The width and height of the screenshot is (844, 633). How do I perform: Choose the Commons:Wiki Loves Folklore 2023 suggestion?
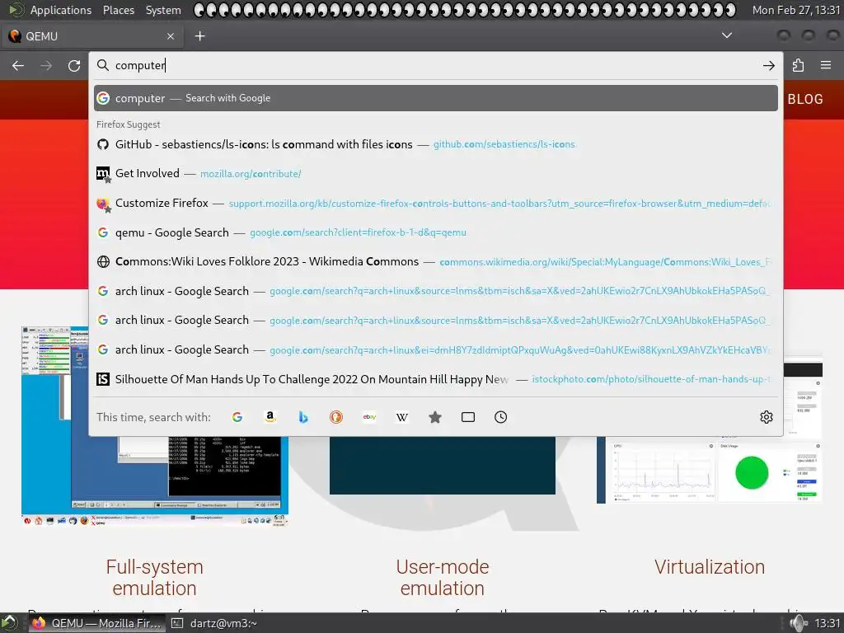[x=435, y=261]
